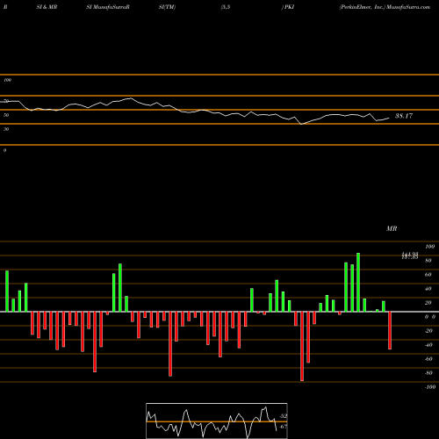Click the 'MR' panel title
Screen dimensions: 439x439
point(392,228)
